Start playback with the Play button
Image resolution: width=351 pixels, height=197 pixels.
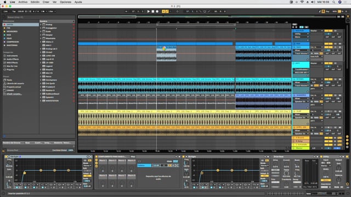point(148,11)
